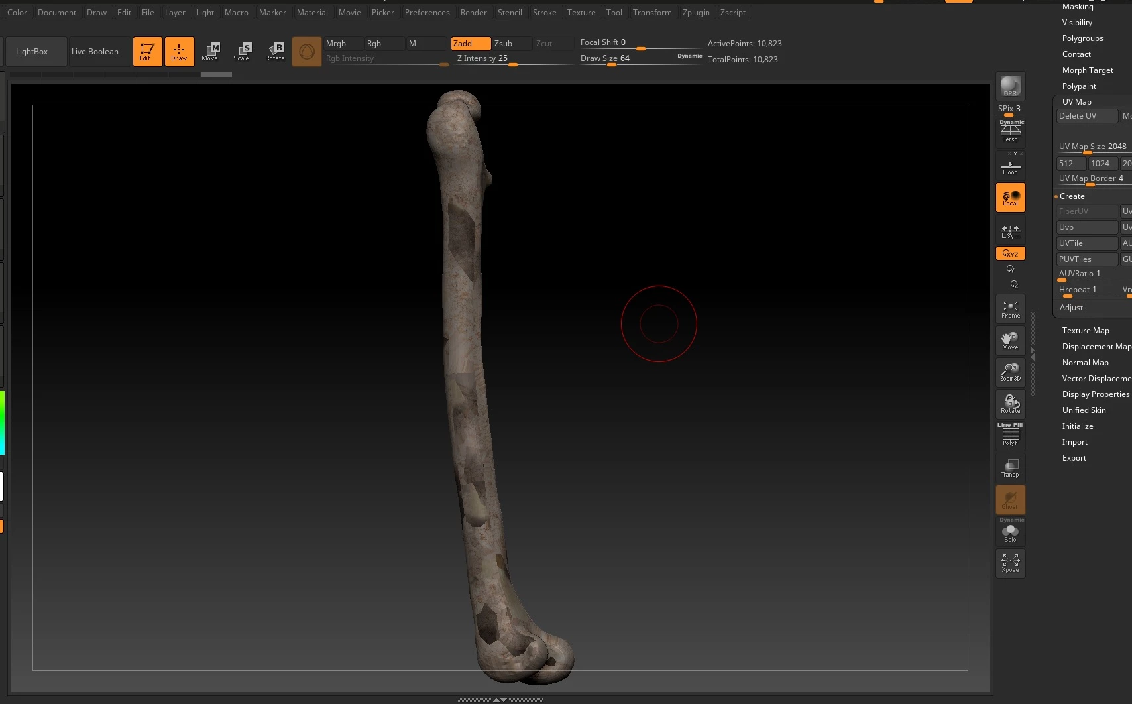Open LightBox browser

[36, 52]
